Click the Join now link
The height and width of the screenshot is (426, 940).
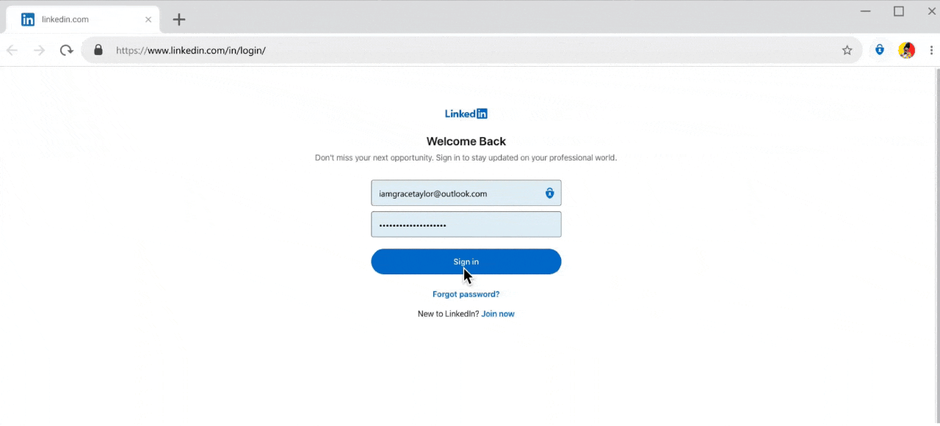click(497, 313)
